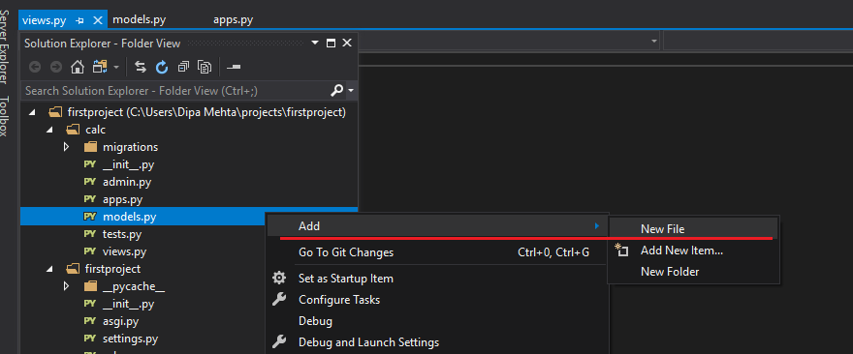The image size is (853, 354).
Task: Select the __pycache__ folder
Action: (134, 286)
